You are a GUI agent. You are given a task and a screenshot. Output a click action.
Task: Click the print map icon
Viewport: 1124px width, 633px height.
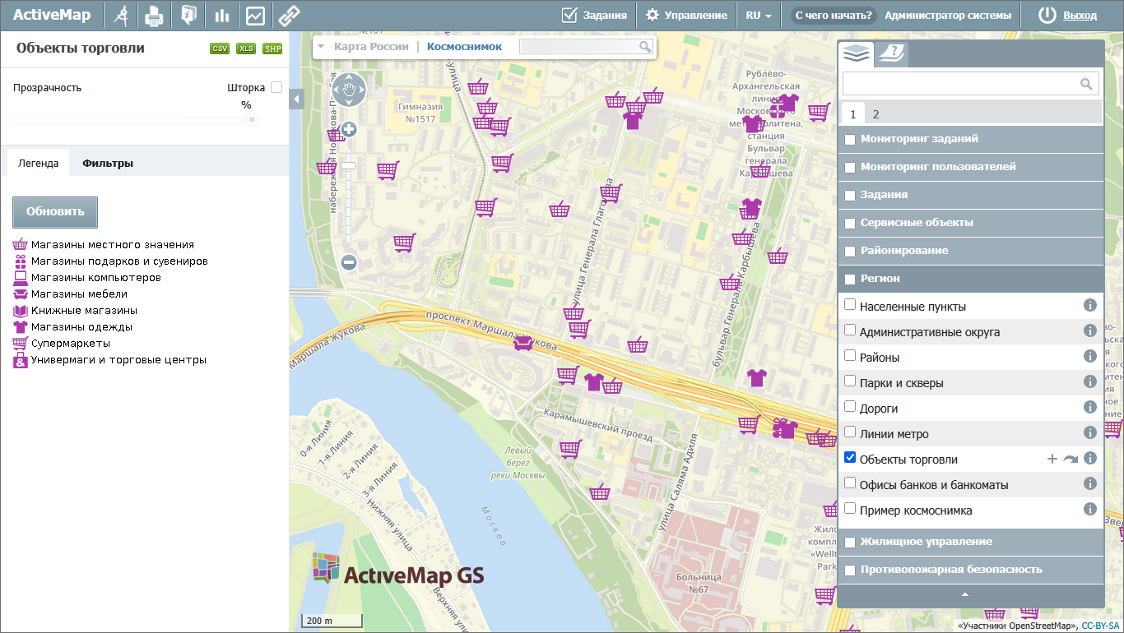tap(155, 15)
